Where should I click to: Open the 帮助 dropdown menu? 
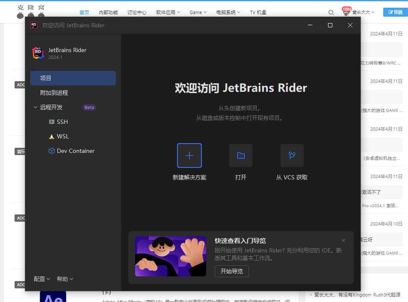tap(65, 279)
